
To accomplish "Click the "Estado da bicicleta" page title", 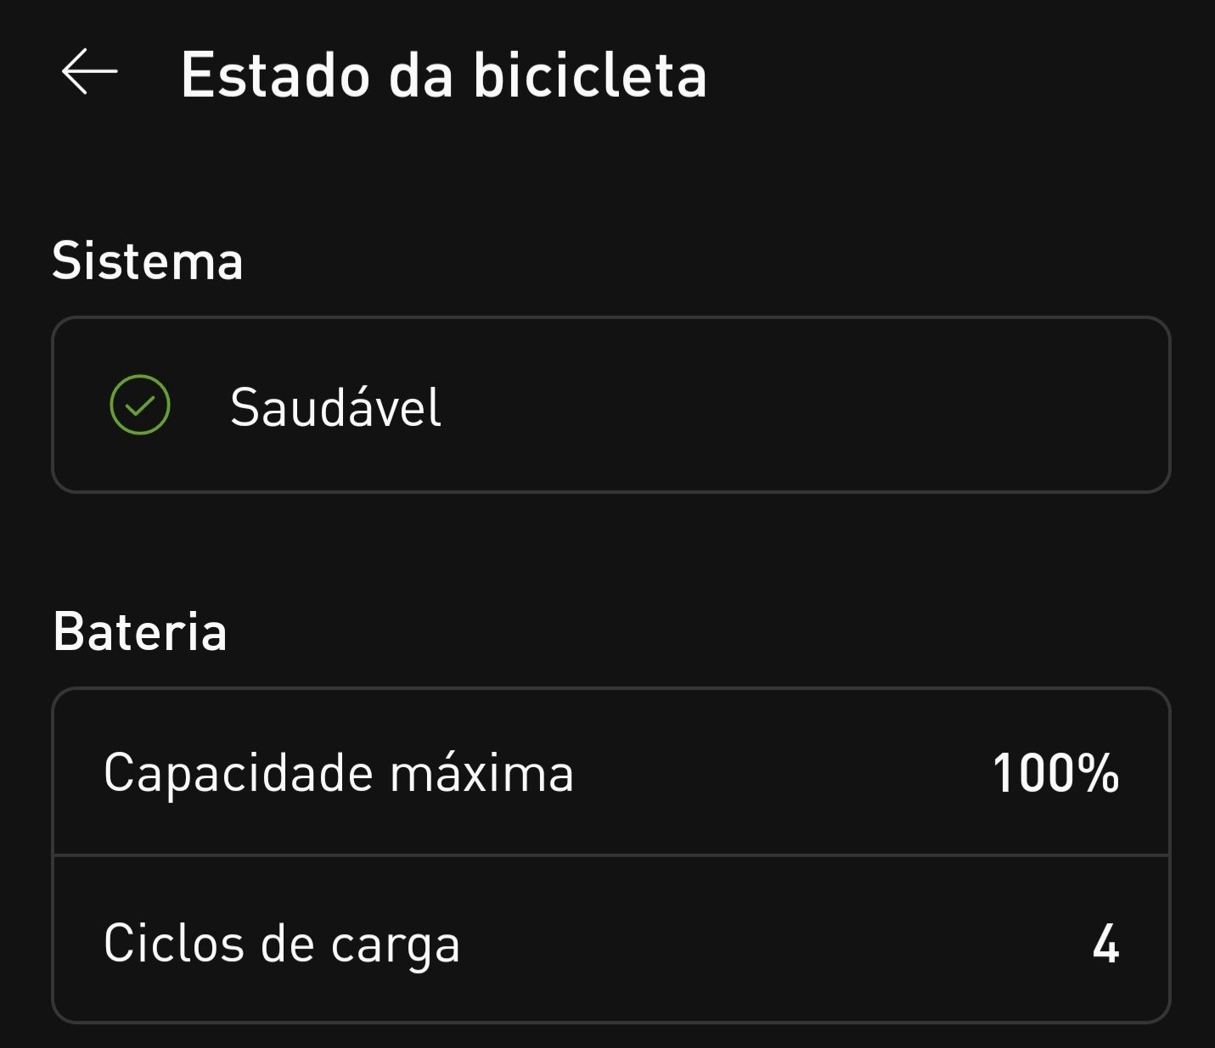I will click(x=443, y=76).
